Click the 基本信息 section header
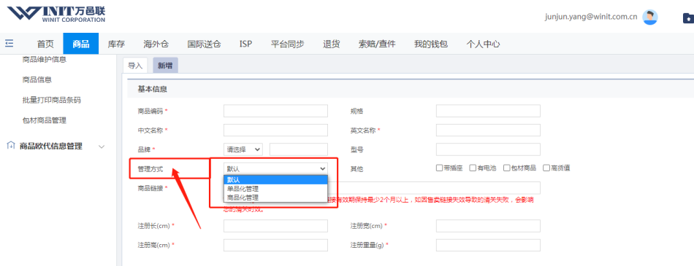 point(153,89)
